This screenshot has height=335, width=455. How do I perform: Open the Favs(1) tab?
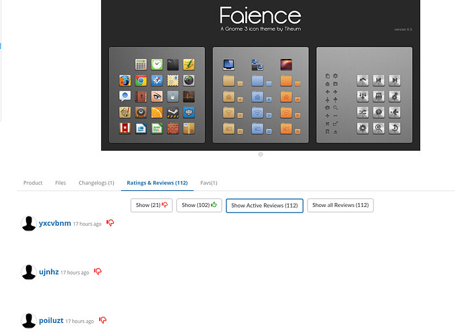208,183
